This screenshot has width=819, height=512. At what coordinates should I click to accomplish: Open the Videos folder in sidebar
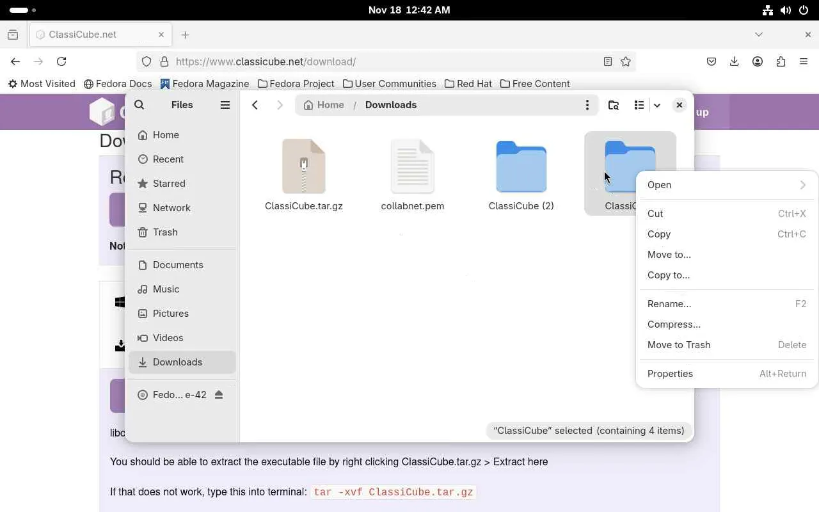click(x=182, y=338)
